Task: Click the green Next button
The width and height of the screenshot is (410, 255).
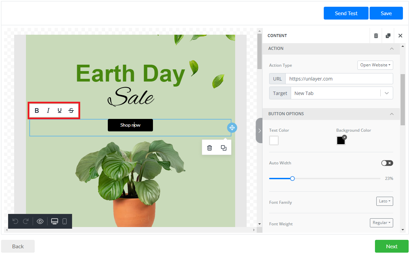Action: 391,246
